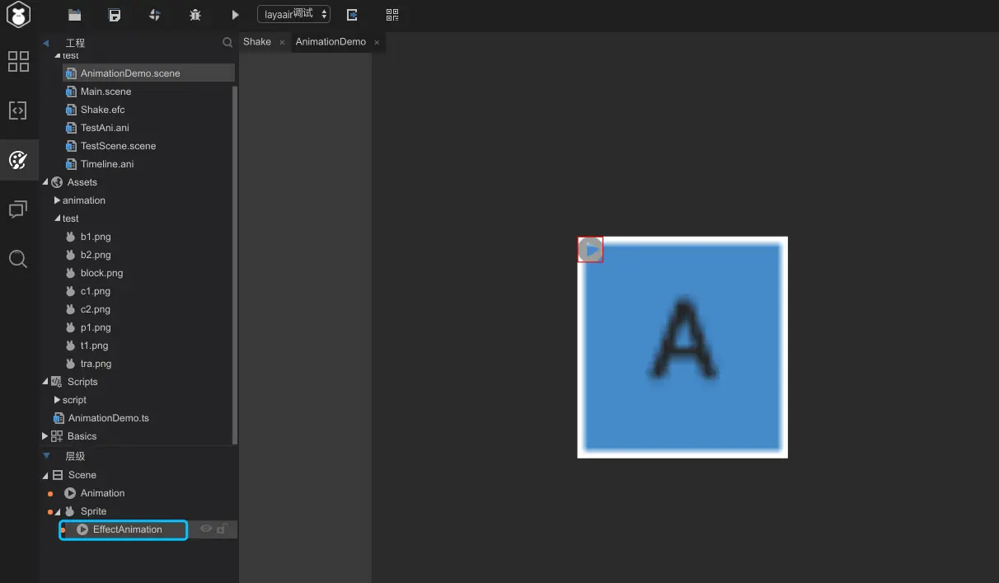Click the publish toolbar icon
Viewport: 999px width, 583px height.
point(154,15)
